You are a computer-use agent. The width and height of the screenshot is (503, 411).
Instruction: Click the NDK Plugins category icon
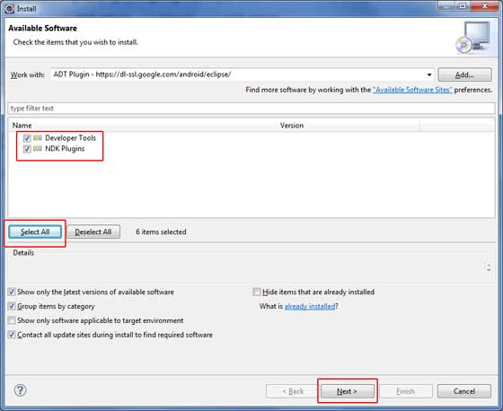[x=38, y=148]
